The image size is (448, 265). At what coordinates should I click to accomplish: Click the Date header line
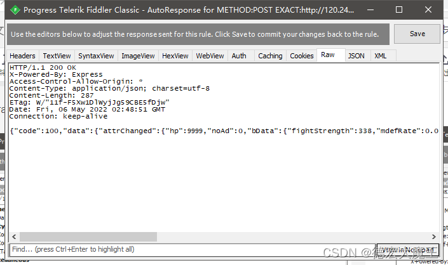coord(87,110)
